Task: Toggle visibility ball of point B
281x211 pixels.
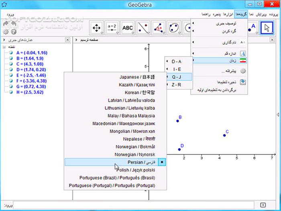Action: 11,58
